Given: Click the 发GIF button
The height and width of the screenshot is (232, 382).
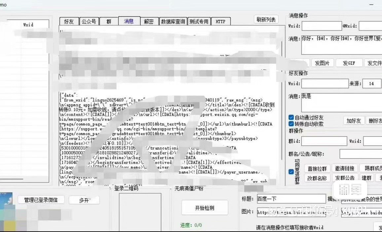Looking at the screenshot, I should tap(349, 63).
